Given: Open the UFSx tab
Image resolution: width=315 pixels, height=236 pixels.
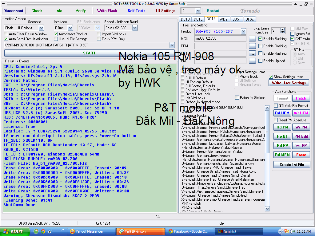Looking at the screenshot, I should click(x=249, y=19).
